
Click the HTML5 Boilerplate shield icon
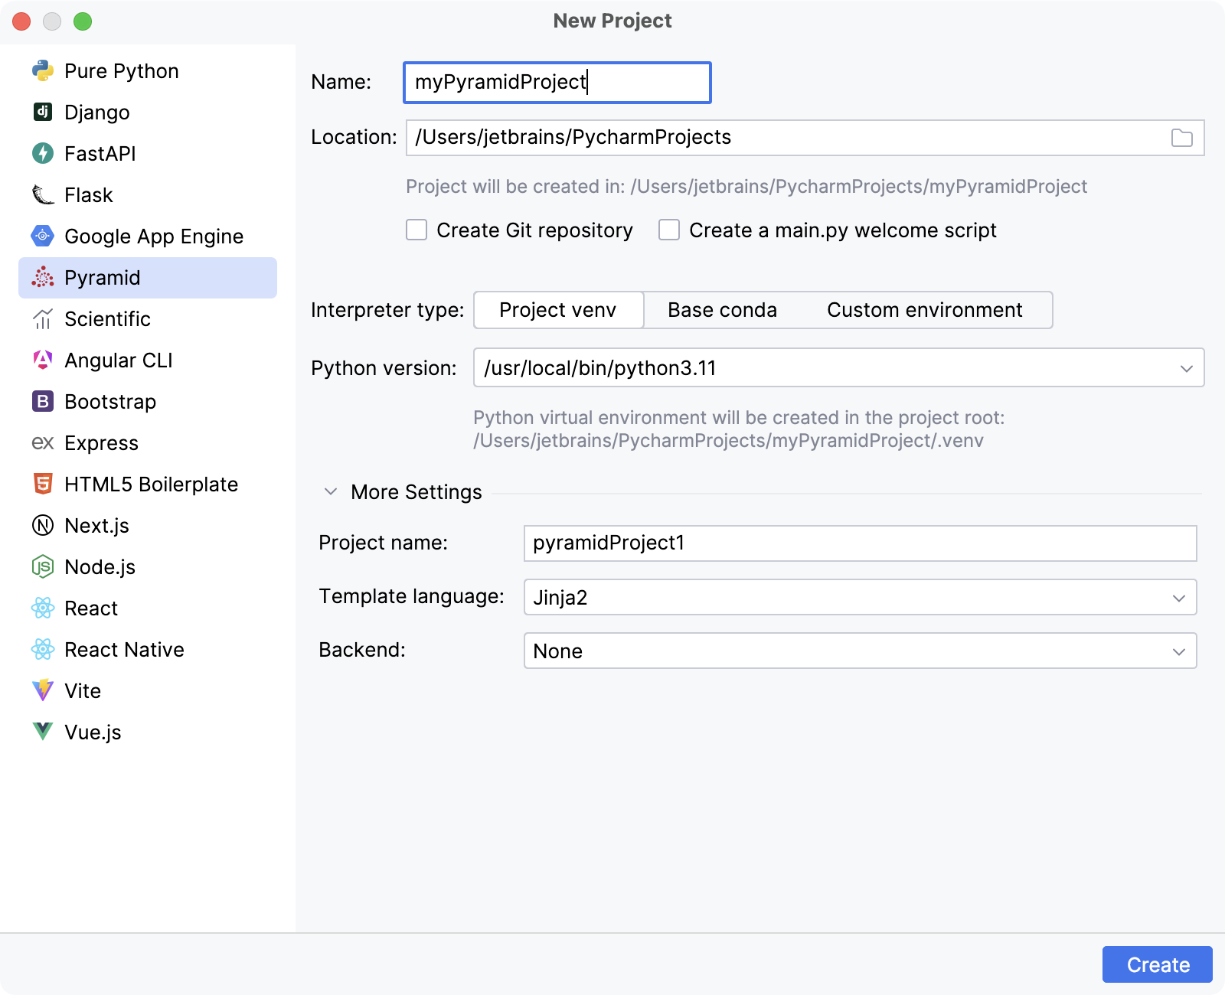click(x=43, y=484)
